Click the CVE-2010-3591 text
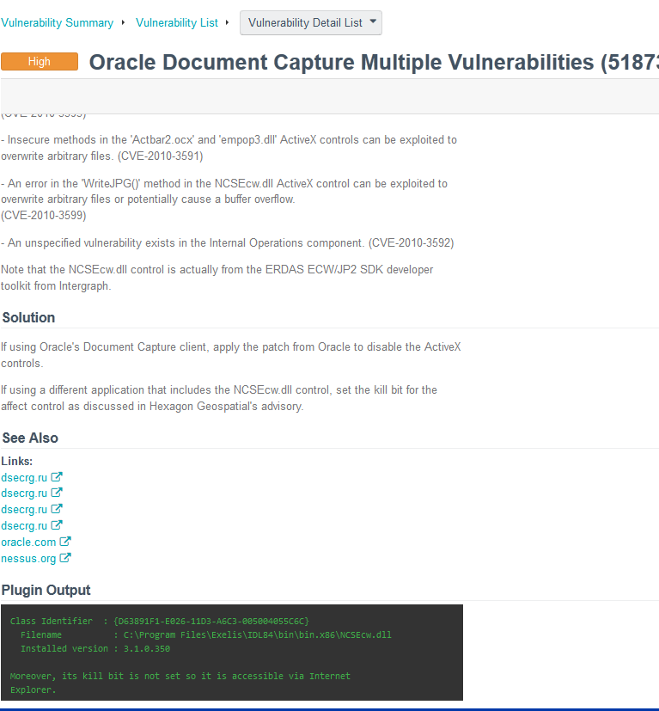Image resolution: width=659 pixels, height=711 pixels. click(161, 156)
